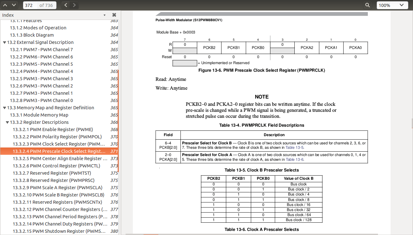
Task: Open the search magnifier tool
Action: coord(368,5)
